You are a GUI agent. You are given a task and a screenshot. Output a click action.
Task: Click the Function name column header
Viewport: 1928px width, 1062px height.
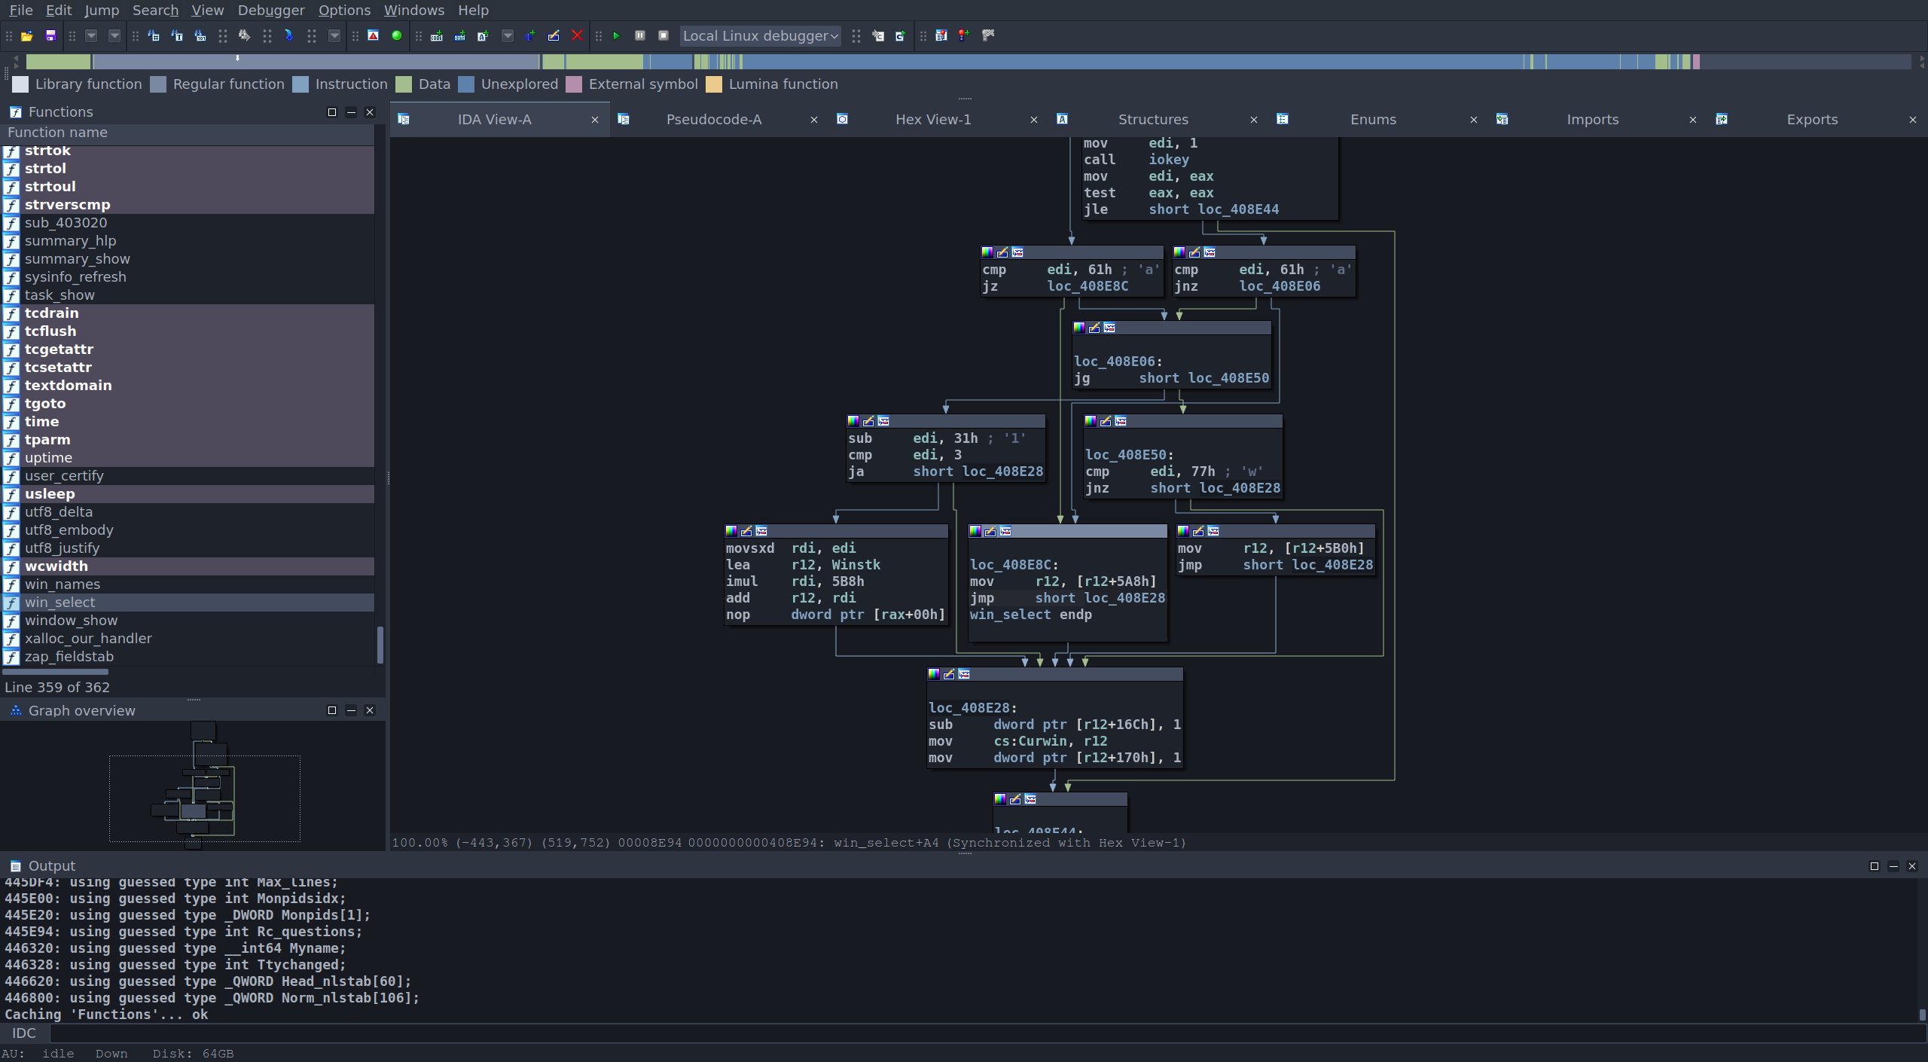point(57,132)
